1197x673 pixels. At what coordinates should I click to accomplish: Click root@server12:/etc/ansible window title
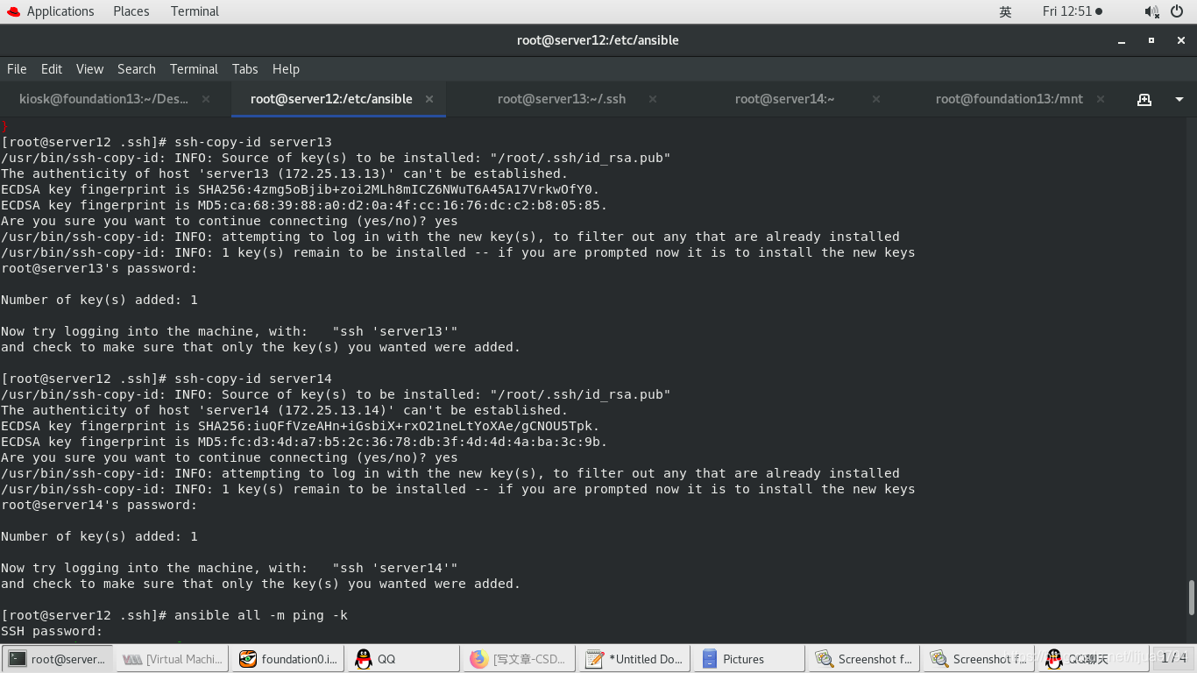click(x=598, y=40)
